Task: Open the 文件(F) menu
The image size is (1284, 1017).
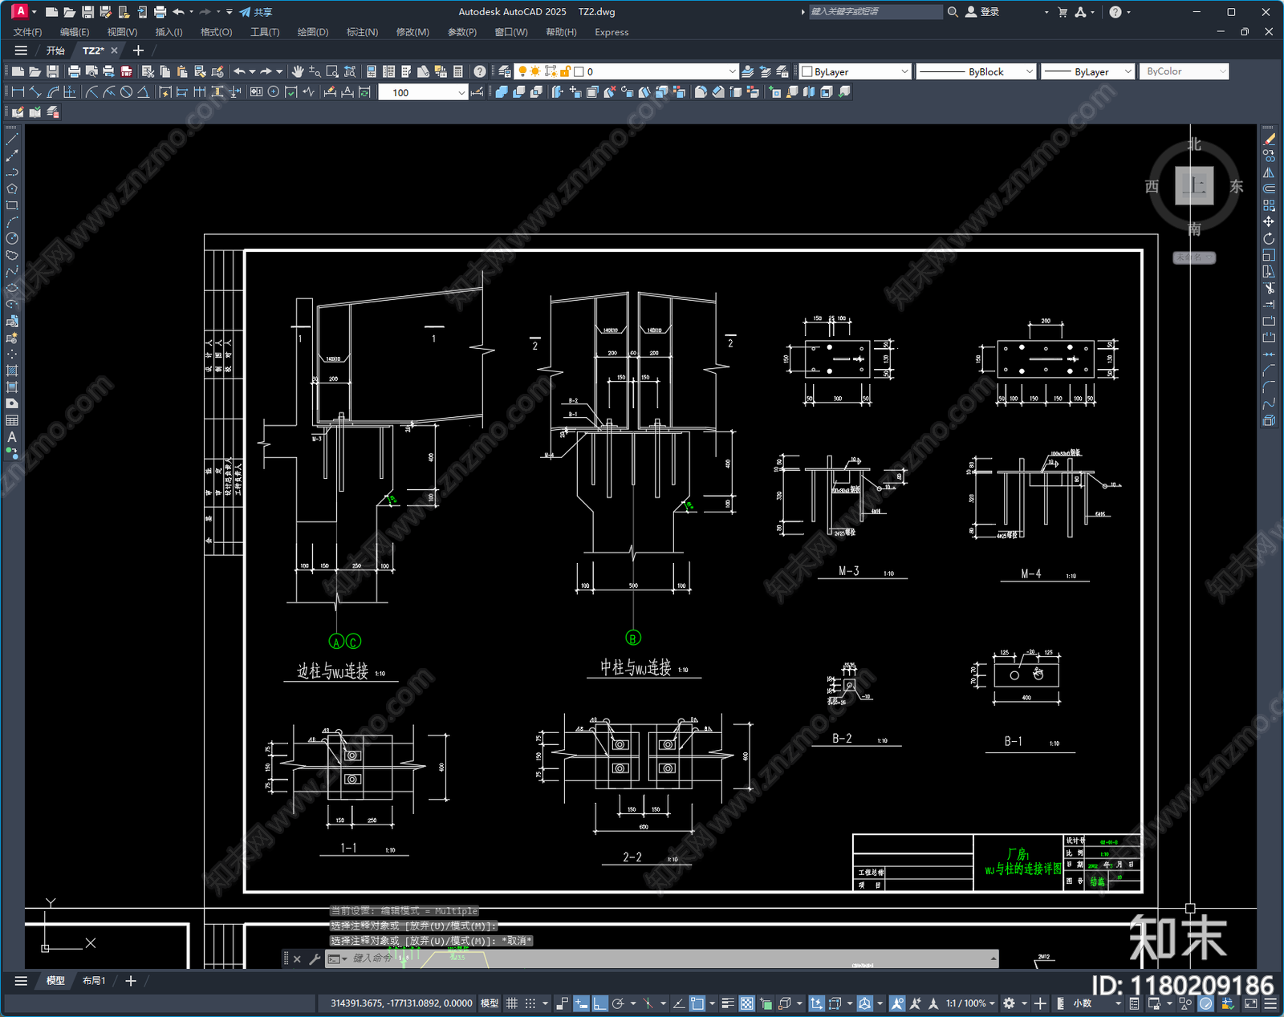Action: 28,32
